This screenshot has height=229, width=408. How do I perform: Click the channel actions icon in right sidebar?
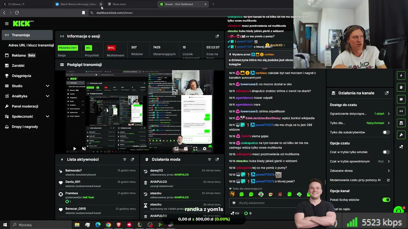tap(401, 123)
